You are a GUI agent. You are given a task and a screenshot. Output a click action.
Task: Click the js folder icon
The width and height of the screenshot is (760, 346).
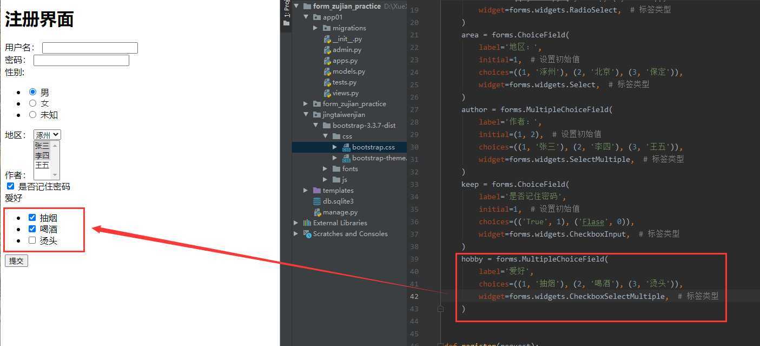point(336,180)
